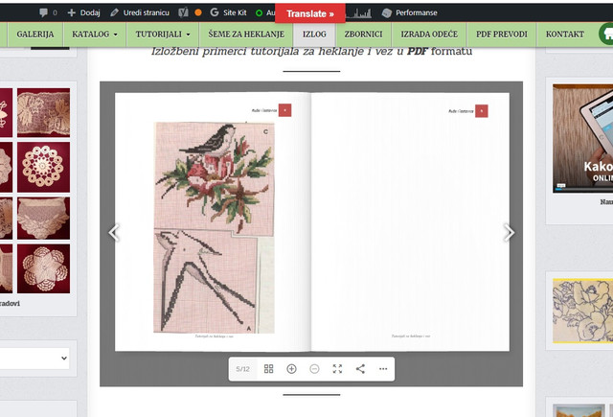Select the IZLOG nav item
Image resolution: width=613 pixels, height=417 pixels.
(314, 35)
